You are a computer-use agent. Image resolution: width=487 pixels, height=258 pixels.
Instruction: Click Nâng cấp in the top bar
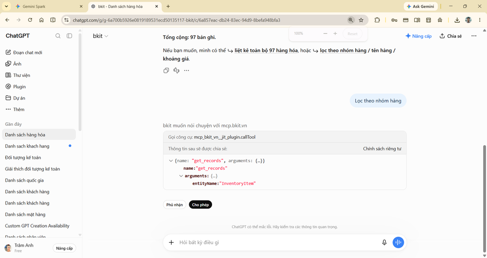419,36
